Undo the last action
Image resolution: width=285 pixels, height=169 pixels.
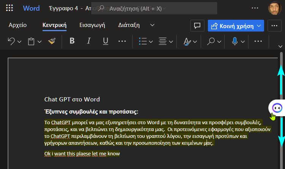[x=11, y=41]
